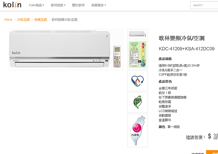
Task: Expand the 保固維修 dropdown menu
Action: (x=99, y=5)
